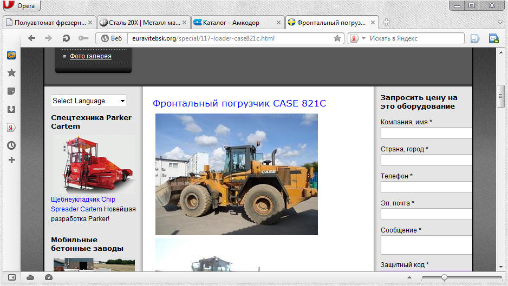Click the 'Телефон' input field
Screen dimensions: 508x286
426,187
